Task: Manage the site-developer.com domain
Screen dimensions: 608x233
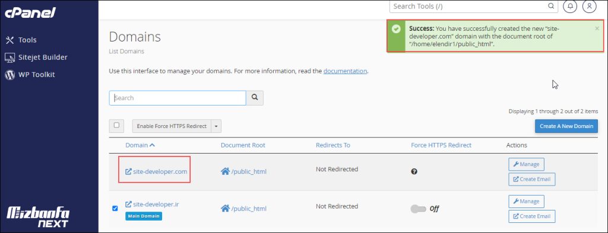Action: 526,164
